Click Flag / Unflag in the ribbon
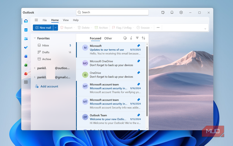This screenshot has height=146, width=233. click(x=122, y=28)
